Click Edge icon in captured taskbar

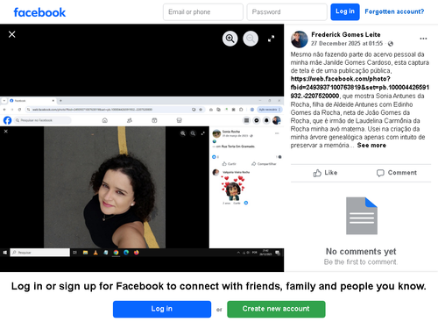click(126, 253)
